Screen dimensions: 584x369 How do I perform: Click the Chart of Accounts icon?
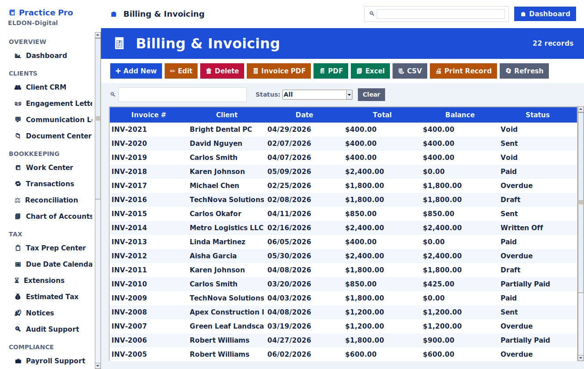click(18, 217)
